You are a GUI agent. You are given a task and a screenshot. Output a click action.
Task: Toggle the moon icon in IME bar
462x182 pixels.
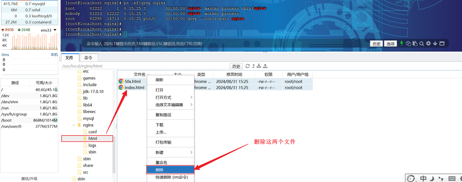pyautogui.click(x=432, y=178)
